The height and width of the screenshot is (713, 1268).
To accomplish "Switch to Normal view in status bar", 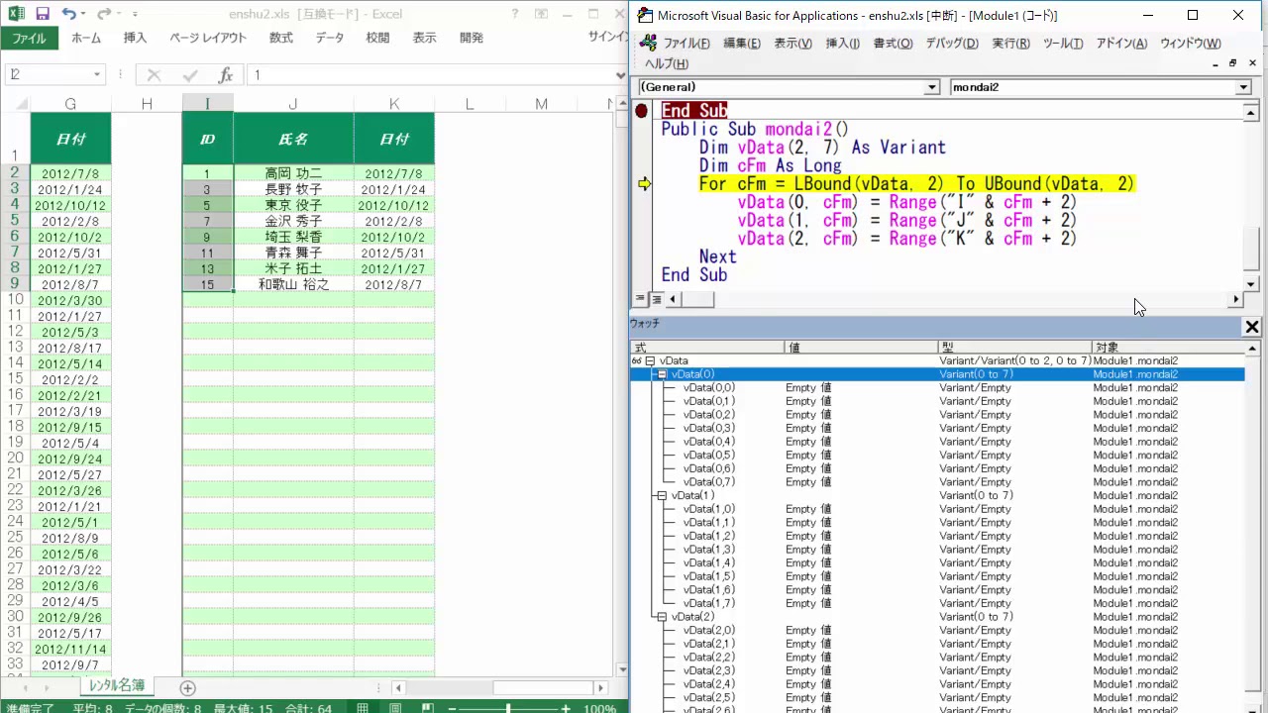I will (x=364, y=708).
